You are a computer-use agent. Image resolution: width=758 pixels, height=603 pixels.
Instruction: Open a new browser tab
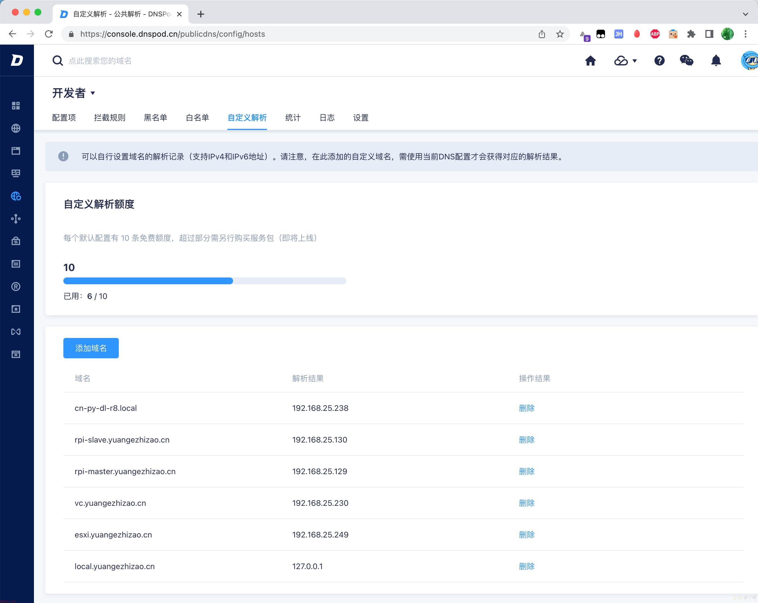point(201,14)
